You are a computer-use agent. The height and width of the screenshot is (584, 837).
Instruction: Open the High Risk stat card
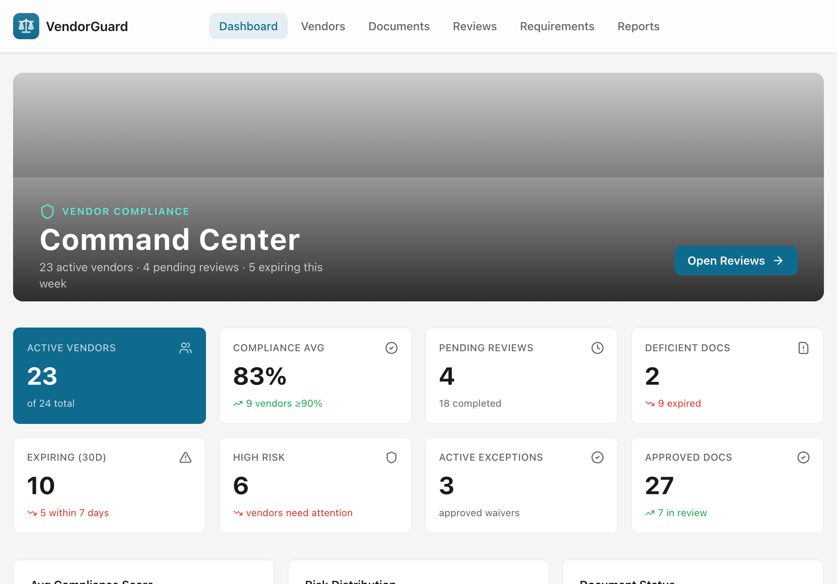[x=316, y=485]
